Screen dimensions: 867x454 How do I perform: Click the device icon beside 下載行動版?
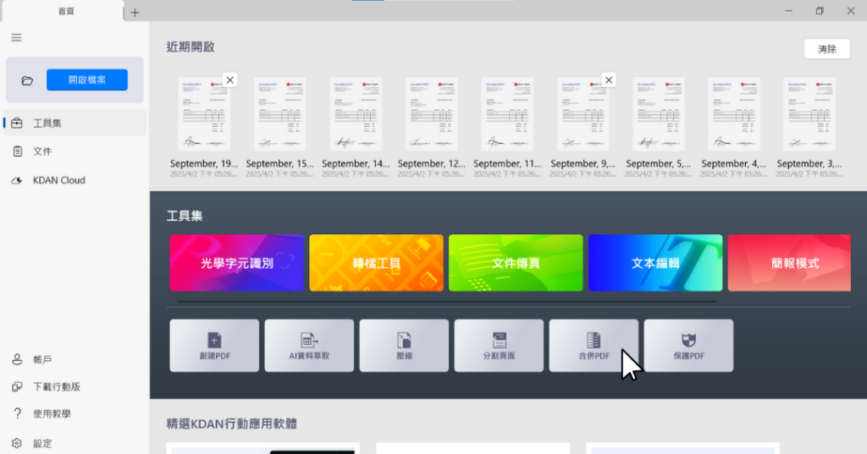(17, 386)
